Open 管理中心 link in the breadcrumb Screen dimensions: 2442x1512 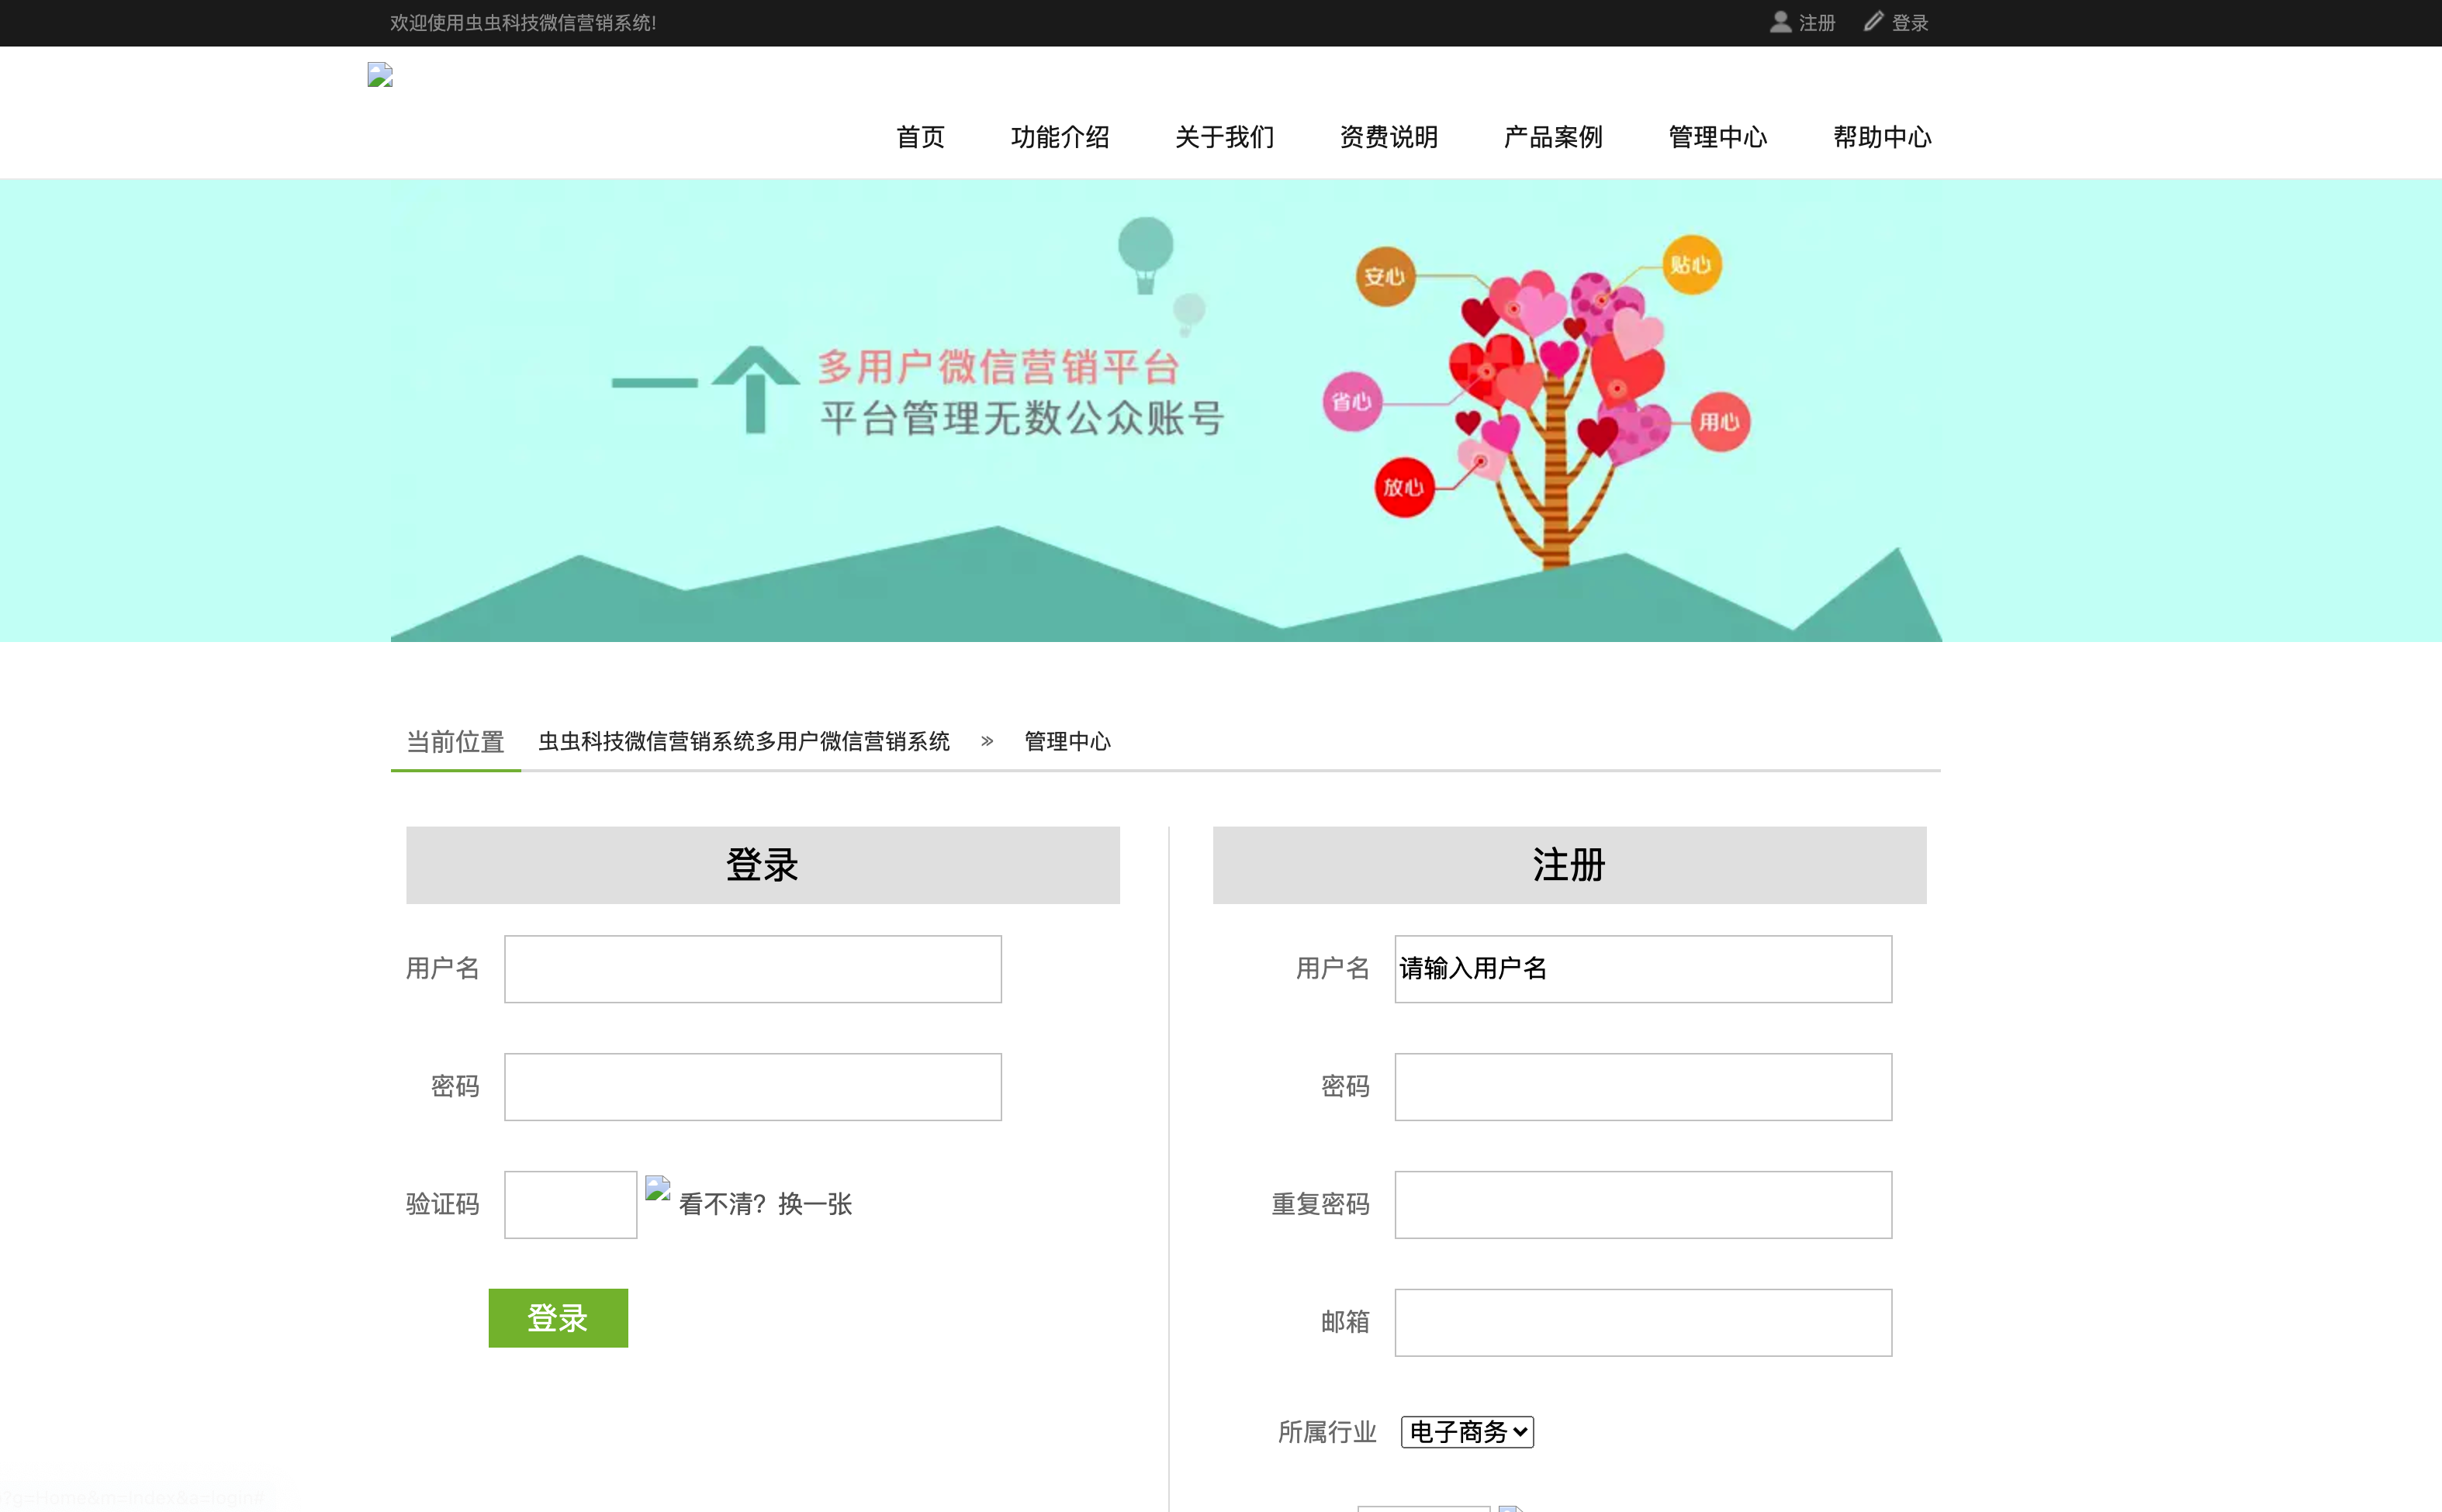tap(1065, 741)
